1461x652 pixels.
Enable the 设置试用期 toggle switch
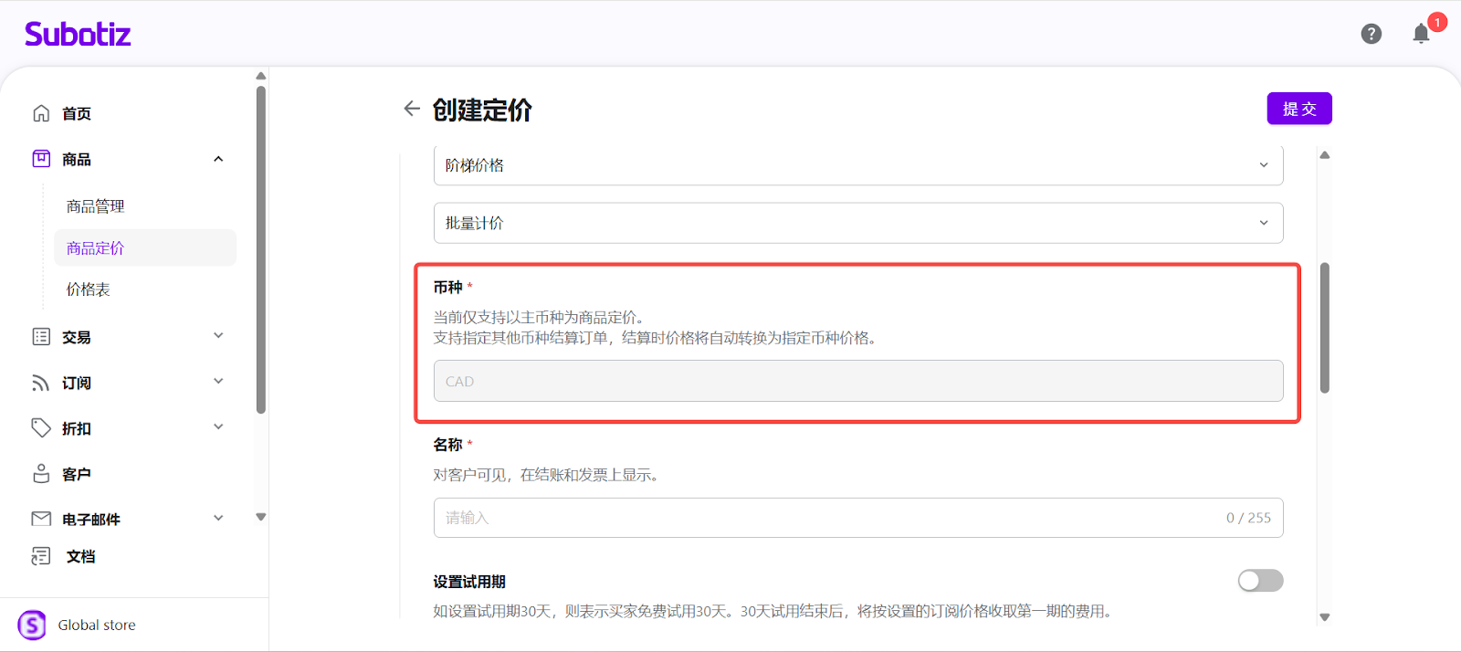(1260, 581)
